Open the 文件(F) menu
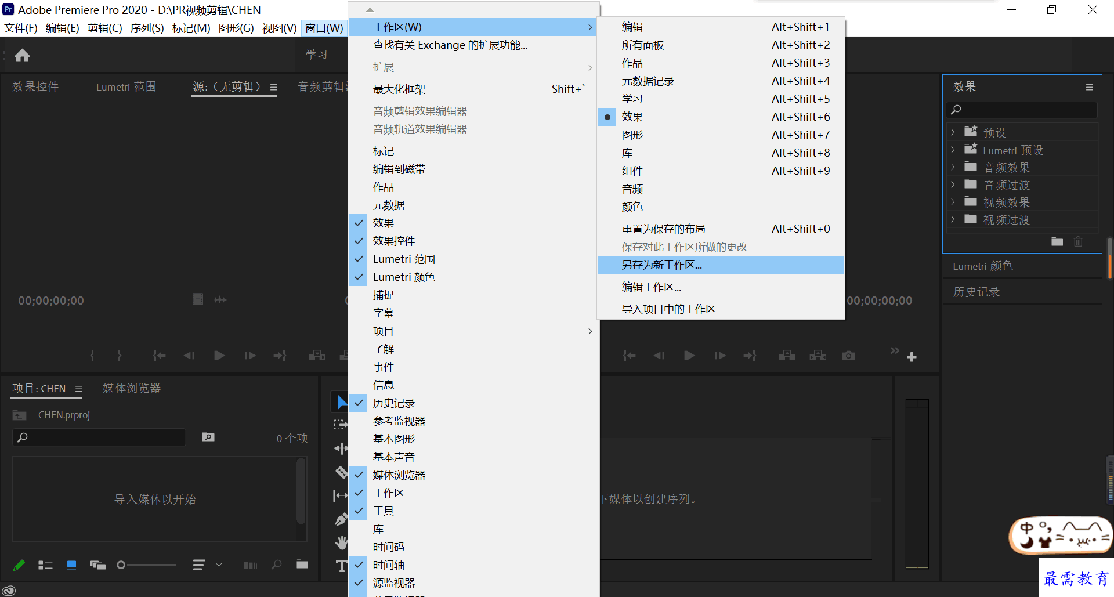The height and width of the screenshot is (597, 1114). point(21,28)
